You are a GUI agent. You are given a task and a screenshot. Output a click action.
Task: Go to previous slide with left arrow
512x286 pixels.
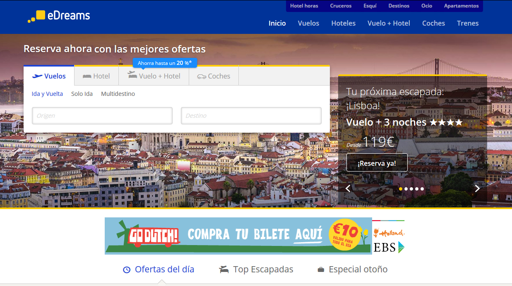pyautogui.click(x=348, y=188)
